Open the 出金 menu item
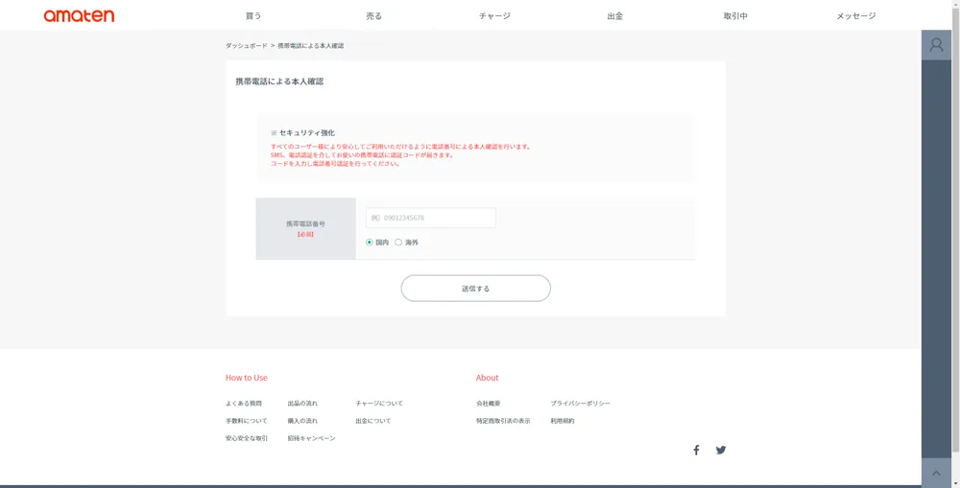The image size is (960, 488). coord(615,16)
